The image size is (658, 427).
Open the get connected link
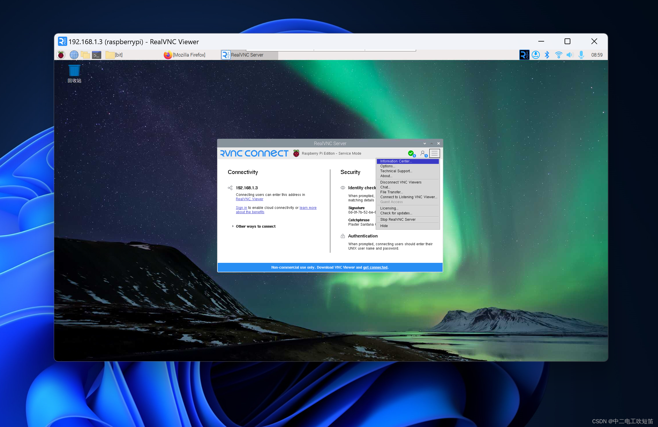375,267
